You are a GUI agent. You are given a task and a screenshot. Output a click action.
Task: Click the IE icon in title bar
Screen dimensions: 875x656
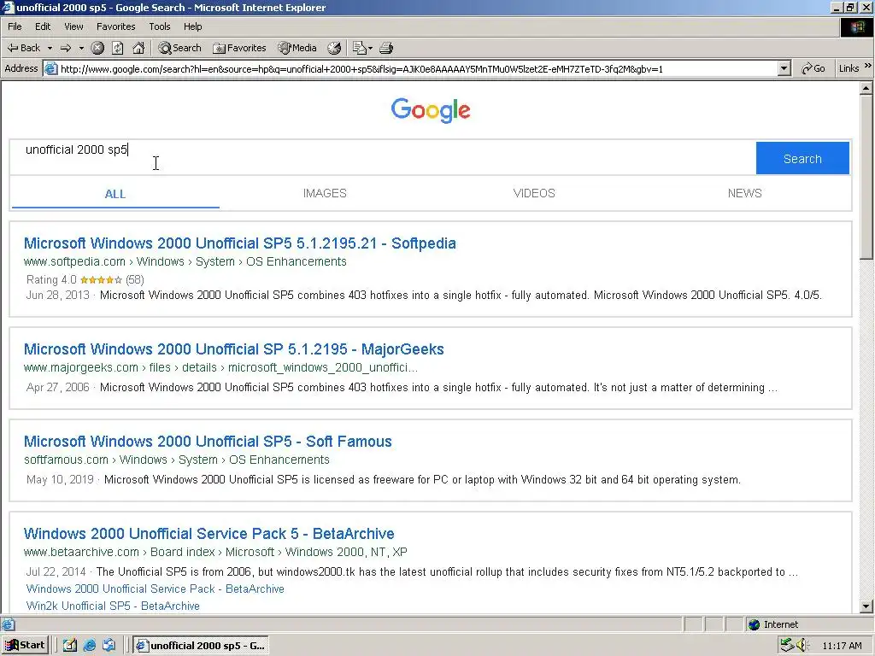tap(8, 7)
